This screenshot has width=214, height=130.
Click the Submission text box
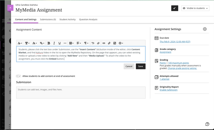pos(81,92)
